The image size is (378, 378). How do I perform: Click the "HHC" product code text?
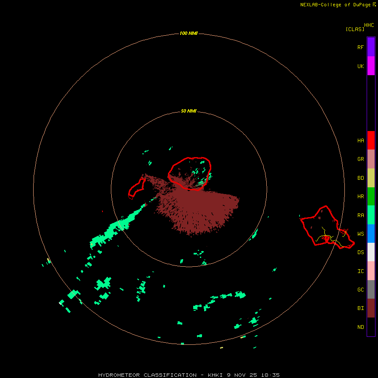point(369,25)
